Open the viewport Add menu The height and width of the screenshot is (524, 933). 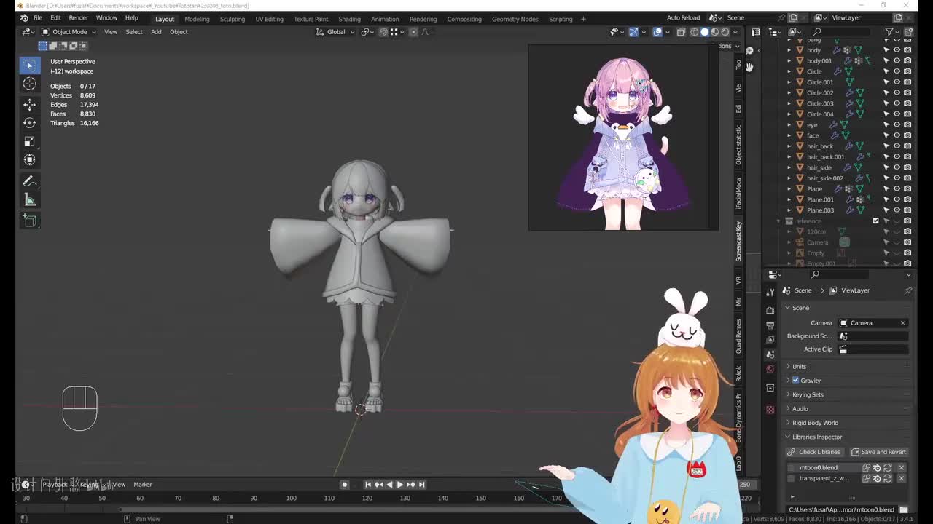tap(156, 32)
